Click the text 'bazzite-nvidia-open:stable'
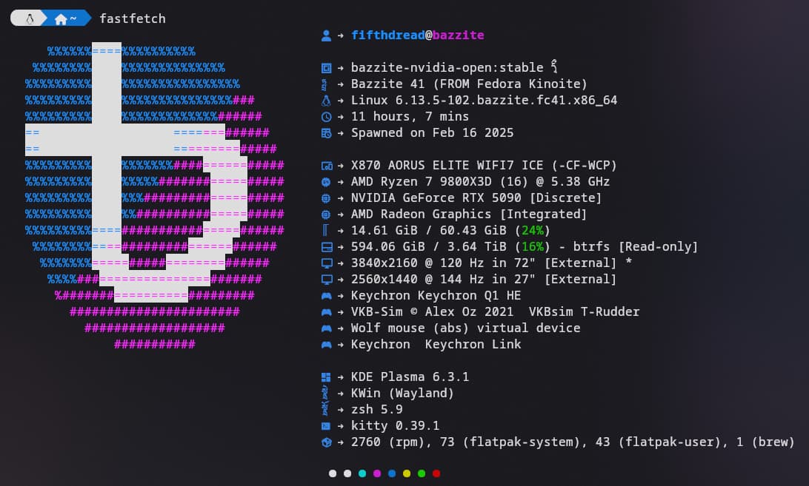 pos(447,67)
